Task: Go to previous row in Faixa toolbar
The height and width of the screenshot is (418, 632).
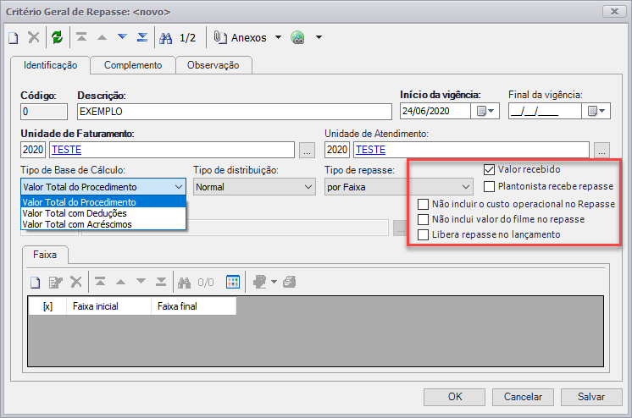Action: click(120, 282)
